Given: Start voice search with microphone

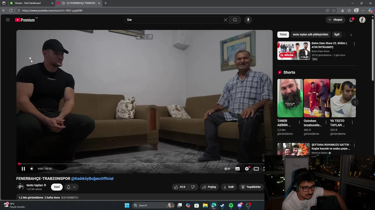Looking at the screenshot, I should coord(248,20).
